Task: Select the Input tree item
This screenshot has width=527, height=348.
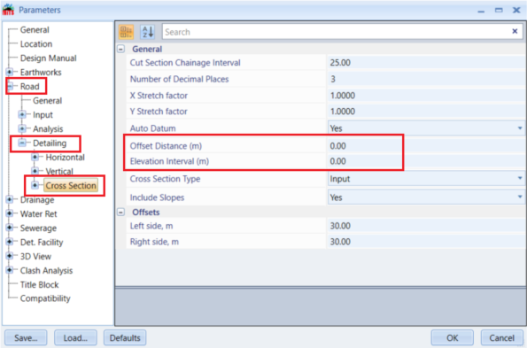Action: pos(43,115)
